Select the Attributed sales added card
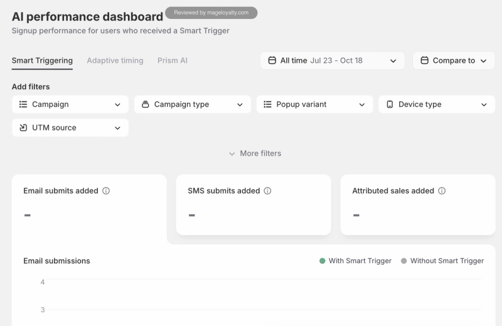 pyautogui.click(x=418, y=205)
